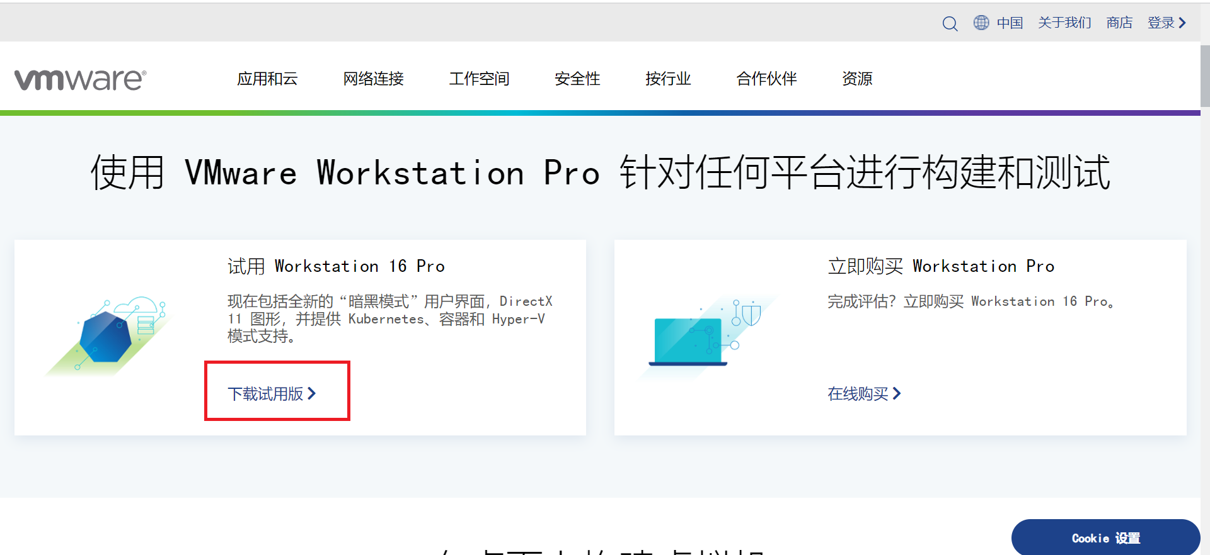Go to the 商店 store link
This screenshot has height=555, width=1210.
pos(1119,23)
